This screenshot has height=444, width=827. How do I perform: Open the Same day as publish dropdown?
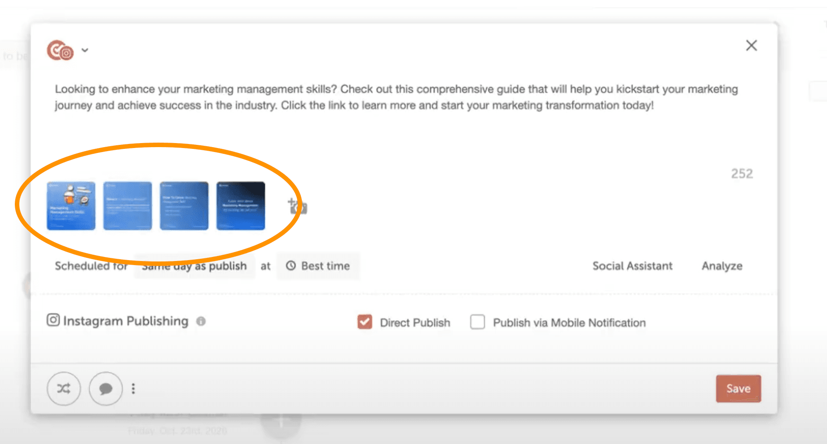pyautogui.click(x=194, y=266)
